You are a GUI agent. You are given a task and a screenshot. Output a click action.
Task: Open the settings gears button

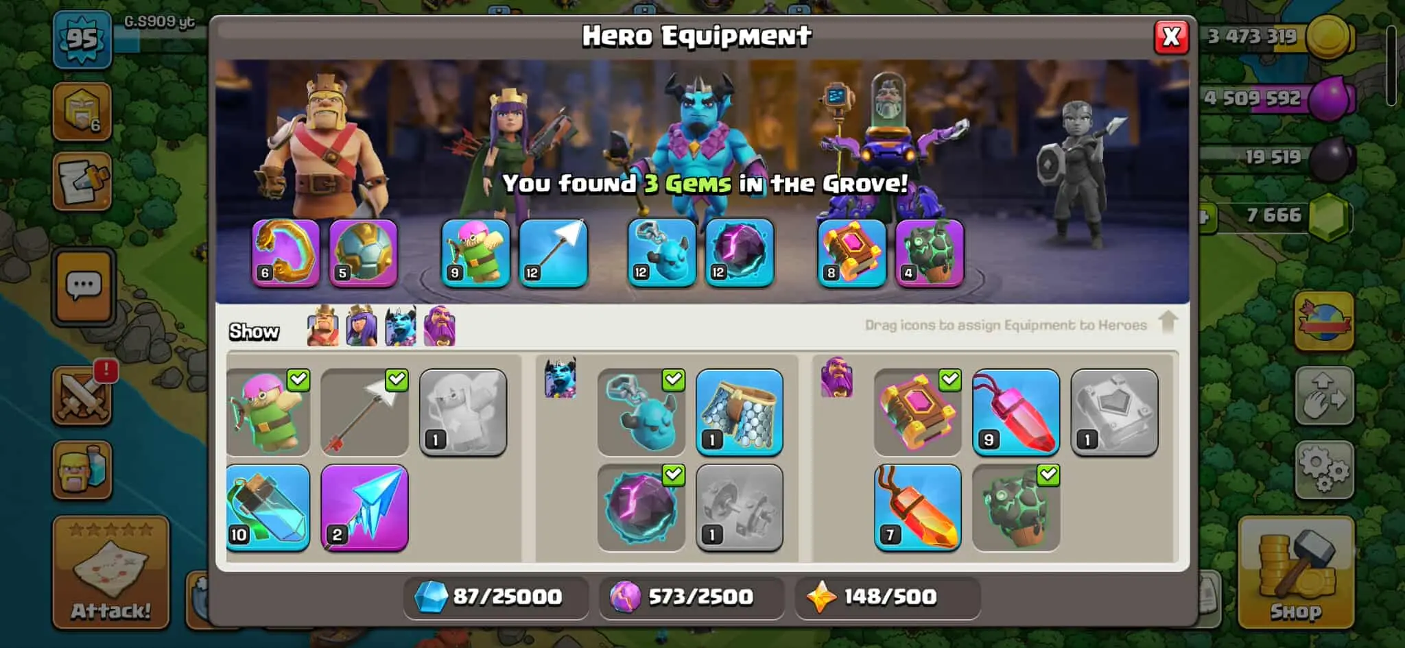point(1324,470)
